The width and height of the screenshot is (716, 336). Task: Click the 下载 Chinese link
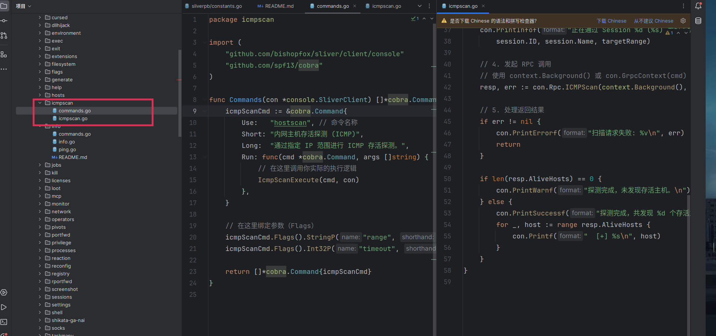(x=611, y=21)
